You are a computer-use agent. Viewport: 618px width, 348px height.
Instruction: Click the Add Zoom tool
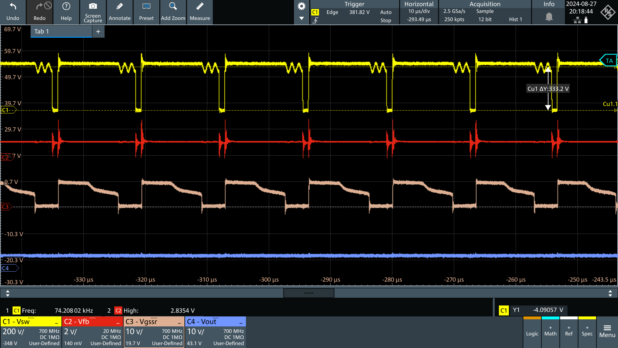click(172, 12)
